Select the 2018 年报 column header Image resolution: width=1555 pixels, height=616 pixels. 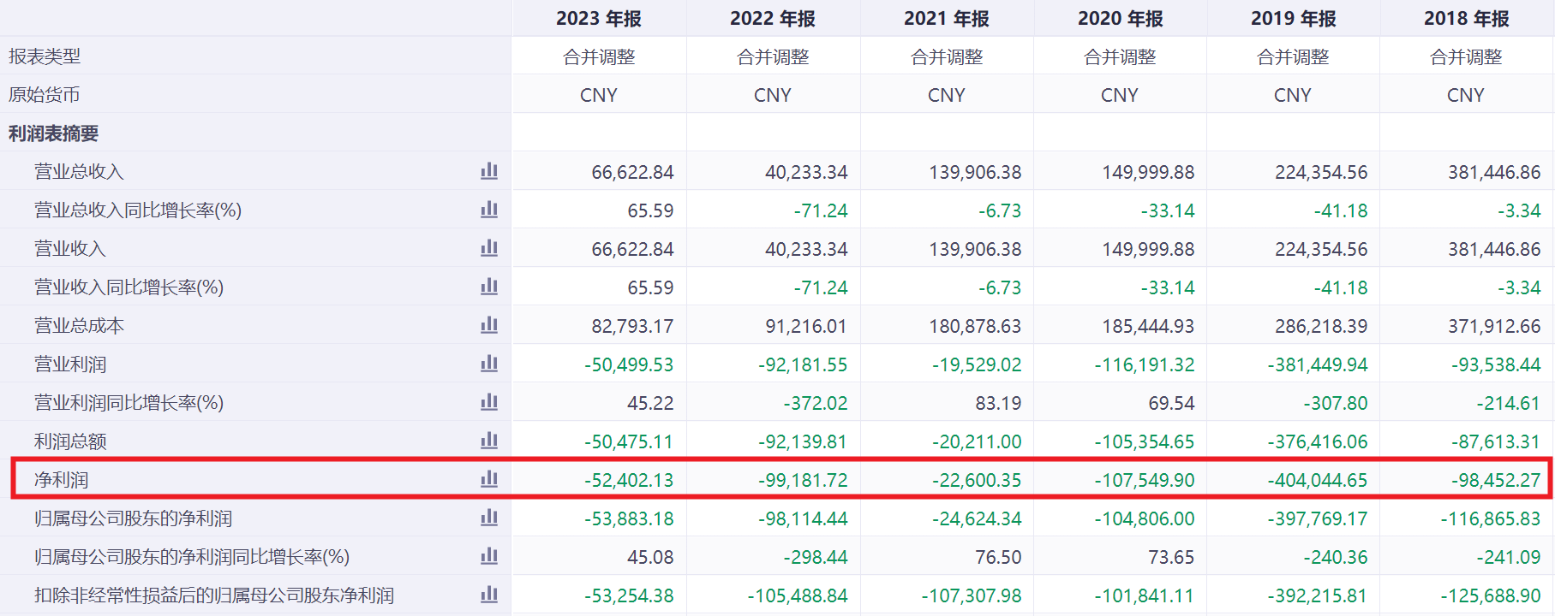1466,19
